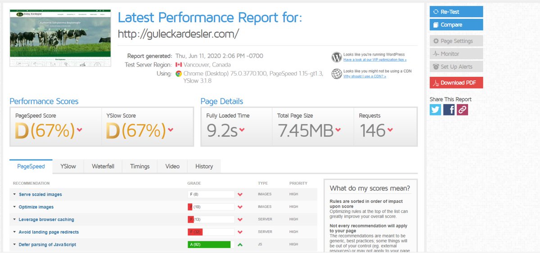Click Optimize images F (10) grade bar

click(x=211, y=207)
